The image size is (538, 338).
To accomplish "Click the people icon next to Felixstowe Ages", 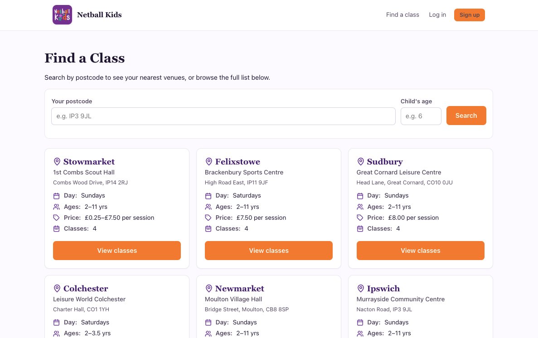I will [x=208, y=207].
